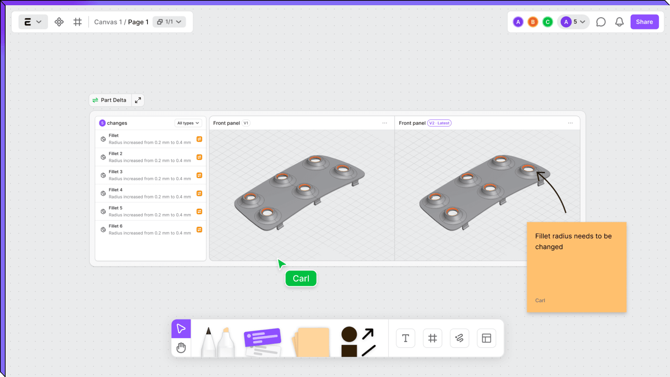Click orange avatar B
This screenshot has width=670, height=377.
pos(533,22)
